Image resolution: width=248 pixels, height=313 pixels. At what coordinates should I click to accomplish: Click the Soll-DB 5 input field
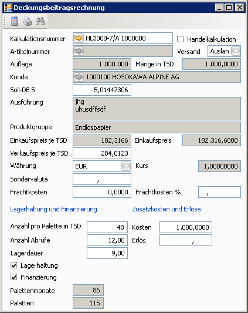[x=102, y=90]
